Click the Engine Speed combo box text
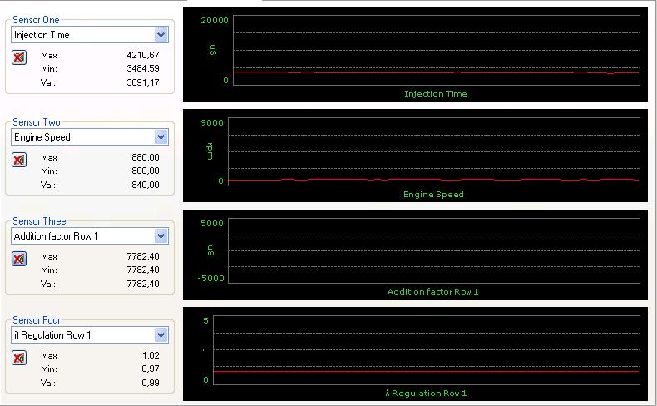657x406 pixels. pyautogui.click(x=42, y=137)
